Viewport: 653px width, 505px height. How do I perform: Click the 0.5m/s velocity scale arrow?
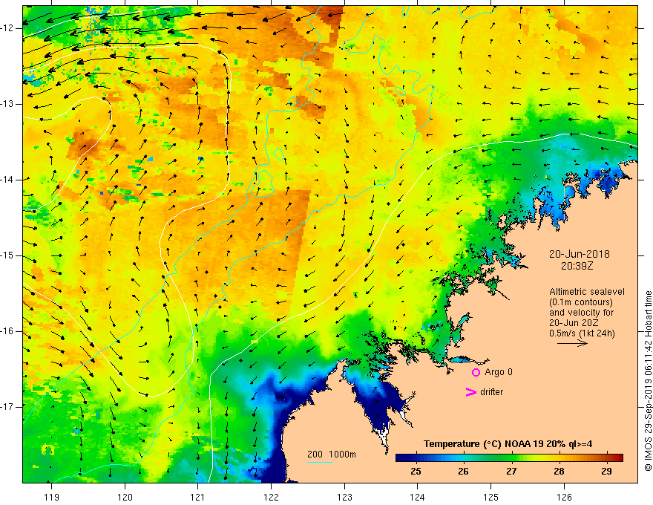(x=572, y=343)
